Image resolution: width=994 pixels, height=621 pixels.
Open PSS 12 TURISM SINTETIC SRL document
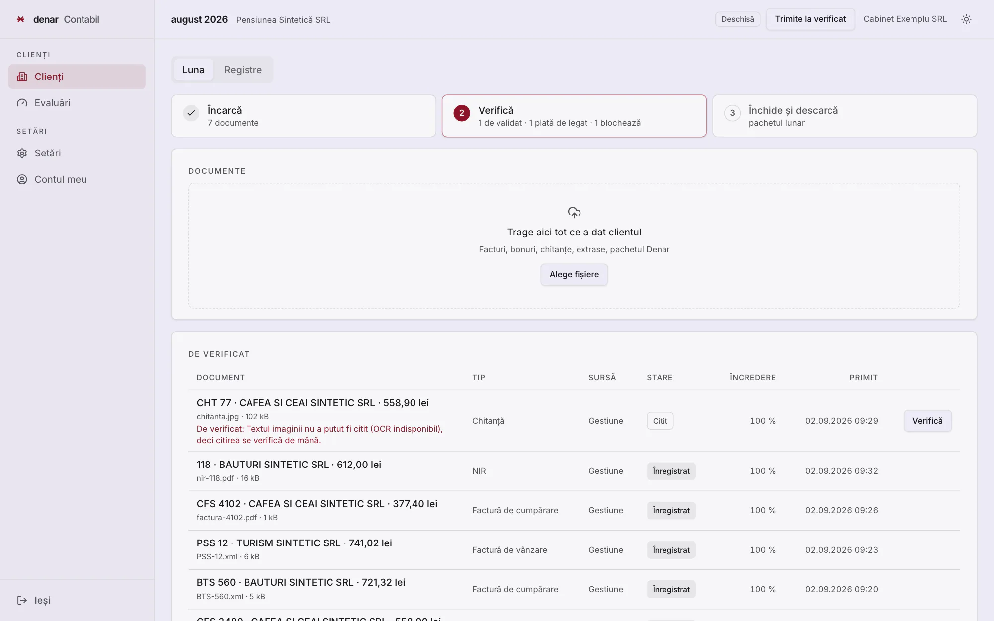pos(294,543)
